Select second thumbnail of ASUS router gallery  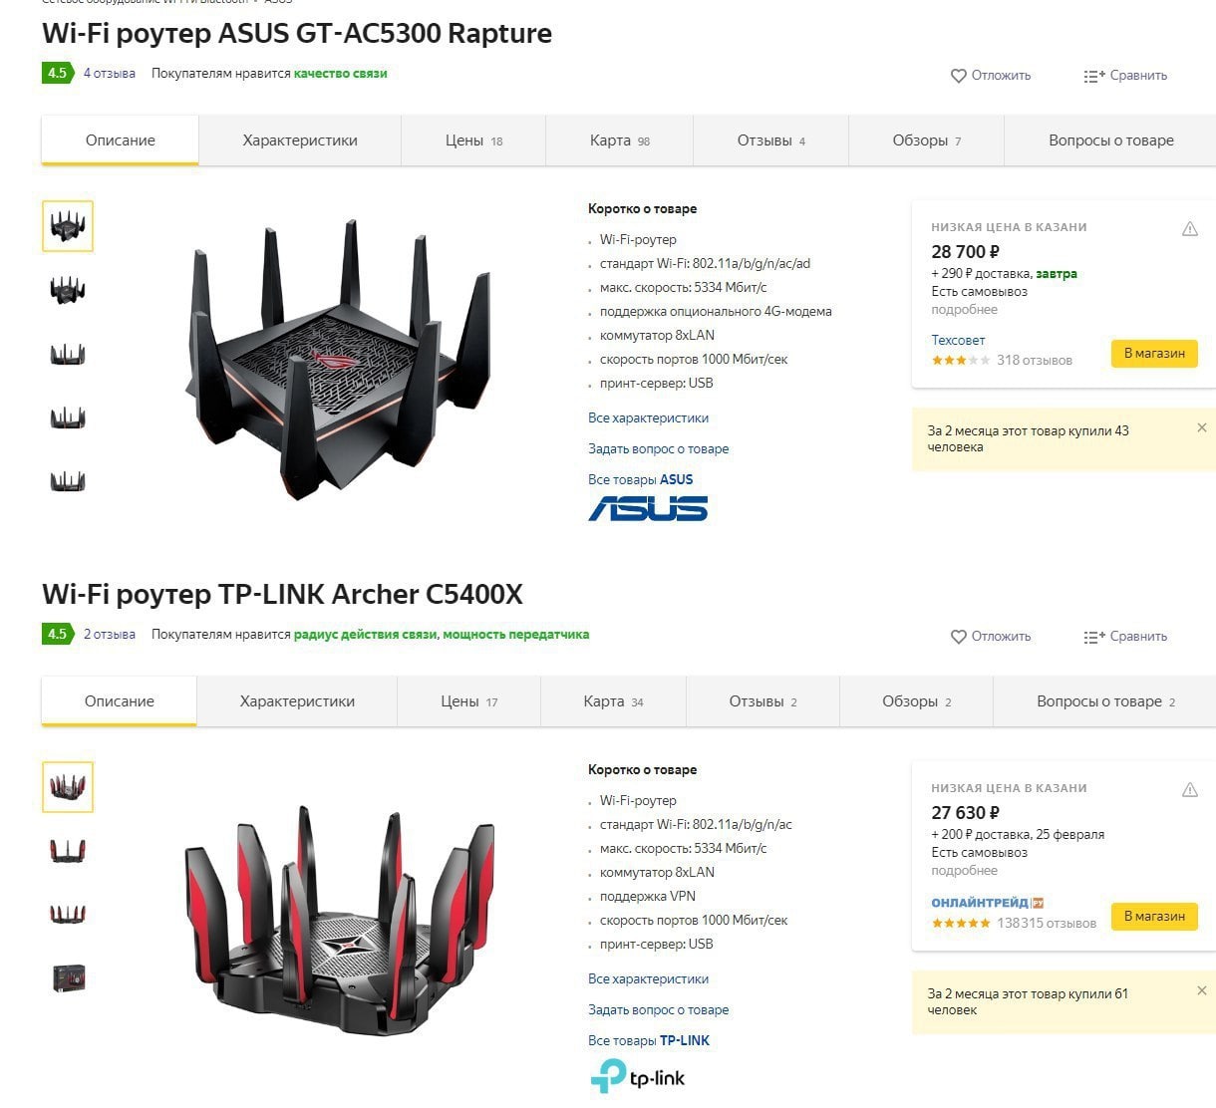pos(68,290)
